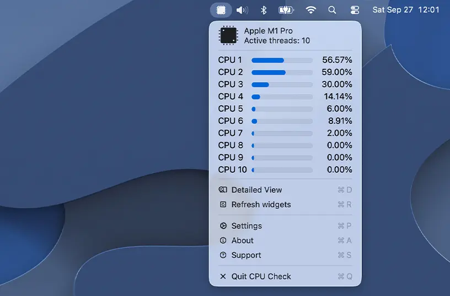The width and height of the screenshot is (450, 296).
Task: Click the Support menu option
Action: point(247,255)
